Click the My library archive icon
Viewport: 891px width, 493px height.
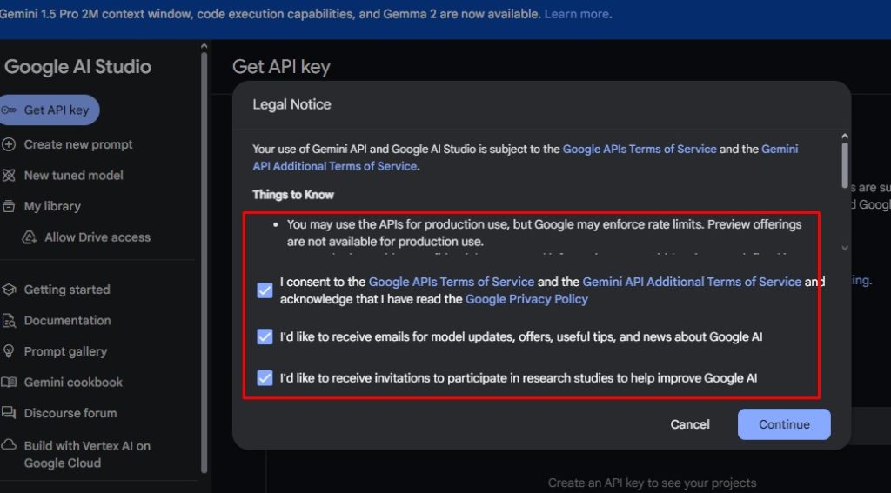[9, 206]
